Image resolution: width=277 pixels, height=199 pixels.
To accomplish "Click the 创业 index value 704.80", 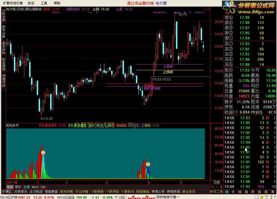I will click(x=81, y=197).
